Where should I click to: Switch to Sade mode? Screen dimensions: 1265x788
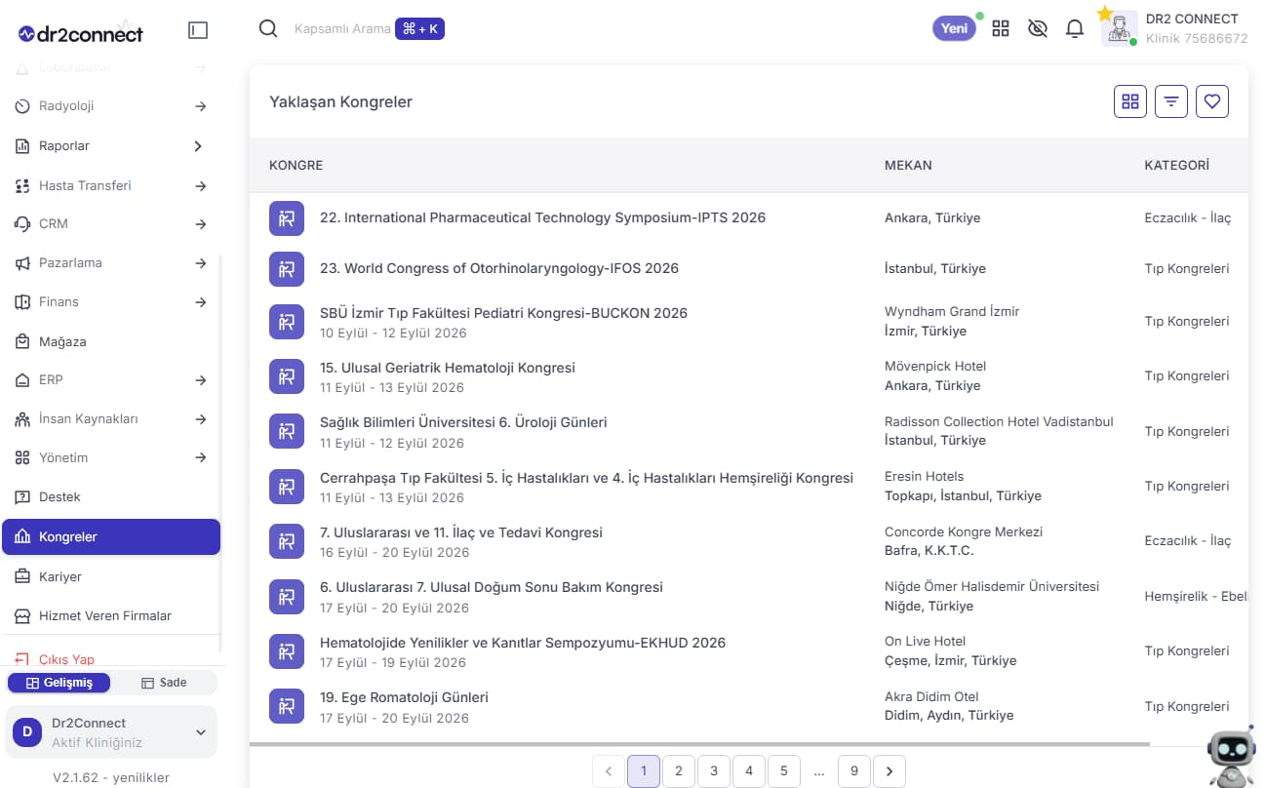tap(164, 683)
